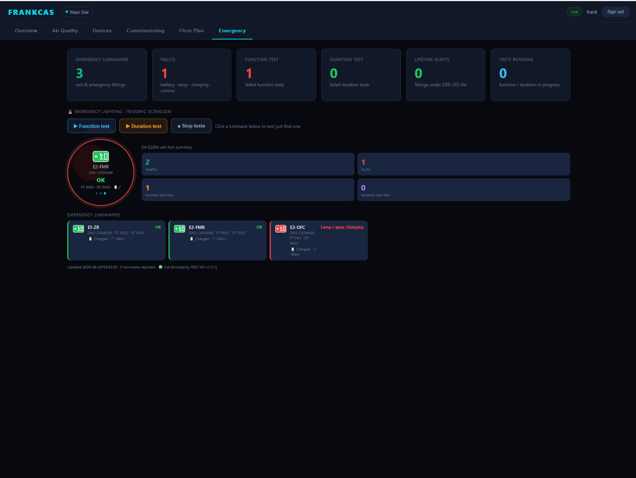Click the duration test fails tile

[463, 190]
